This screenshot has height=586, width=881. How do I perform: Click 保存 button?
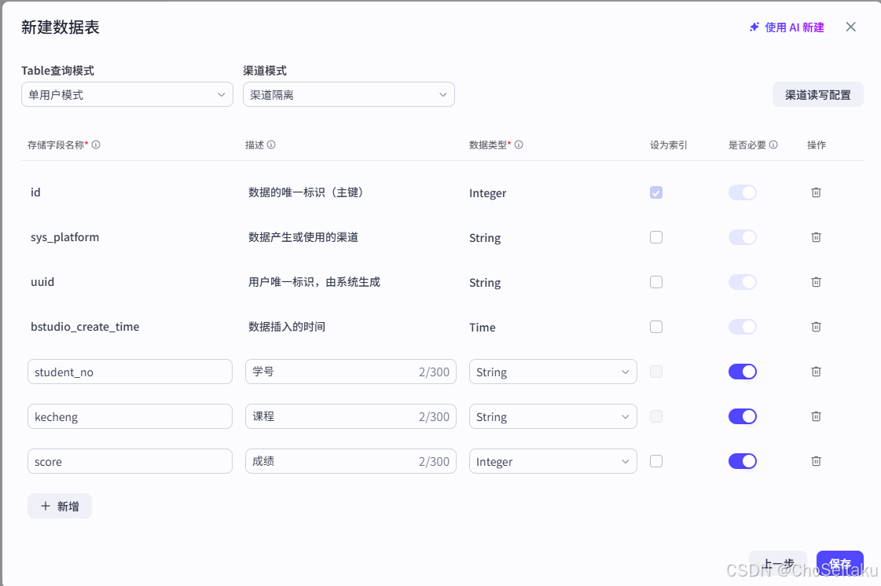839,563
